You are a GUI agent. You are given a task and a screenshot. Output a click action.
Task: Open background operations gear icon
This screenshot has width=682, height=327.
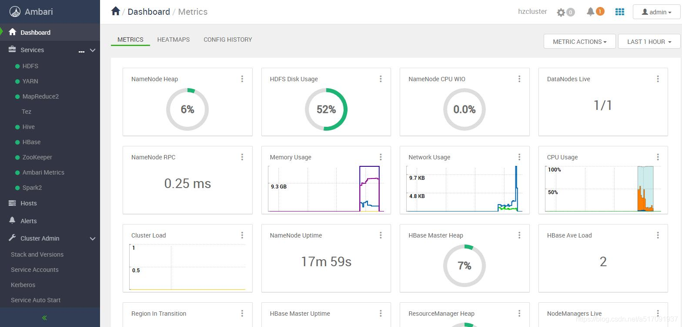coord(561,12)
